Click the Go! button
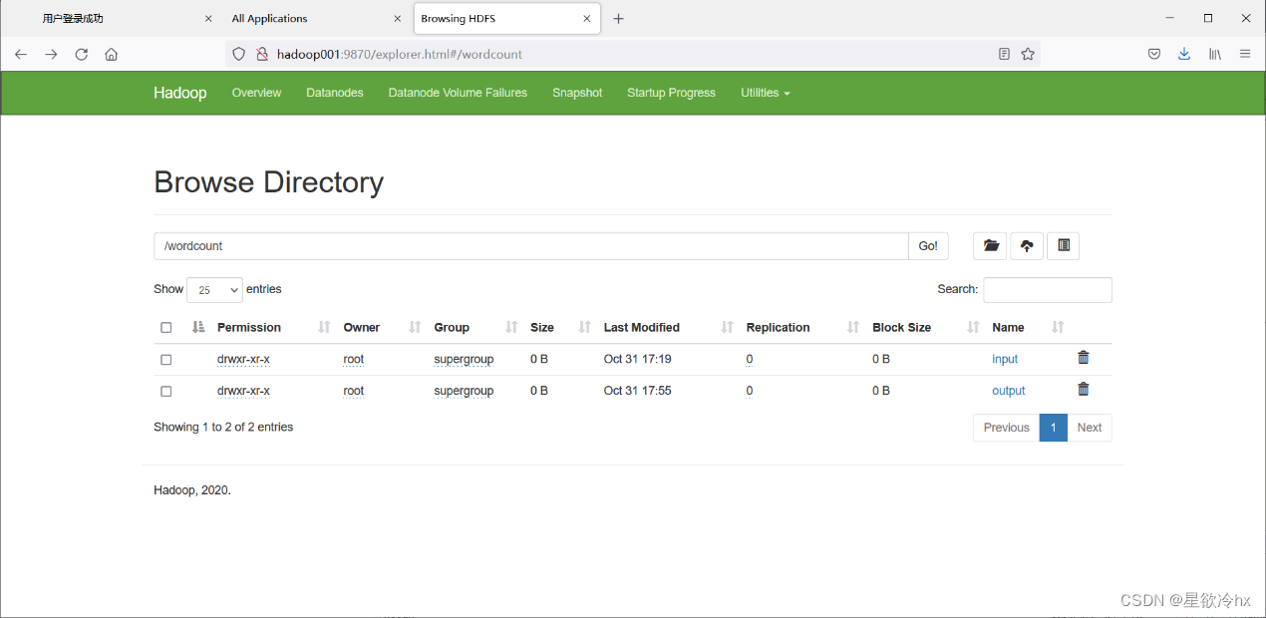 [x=928, y=245]
